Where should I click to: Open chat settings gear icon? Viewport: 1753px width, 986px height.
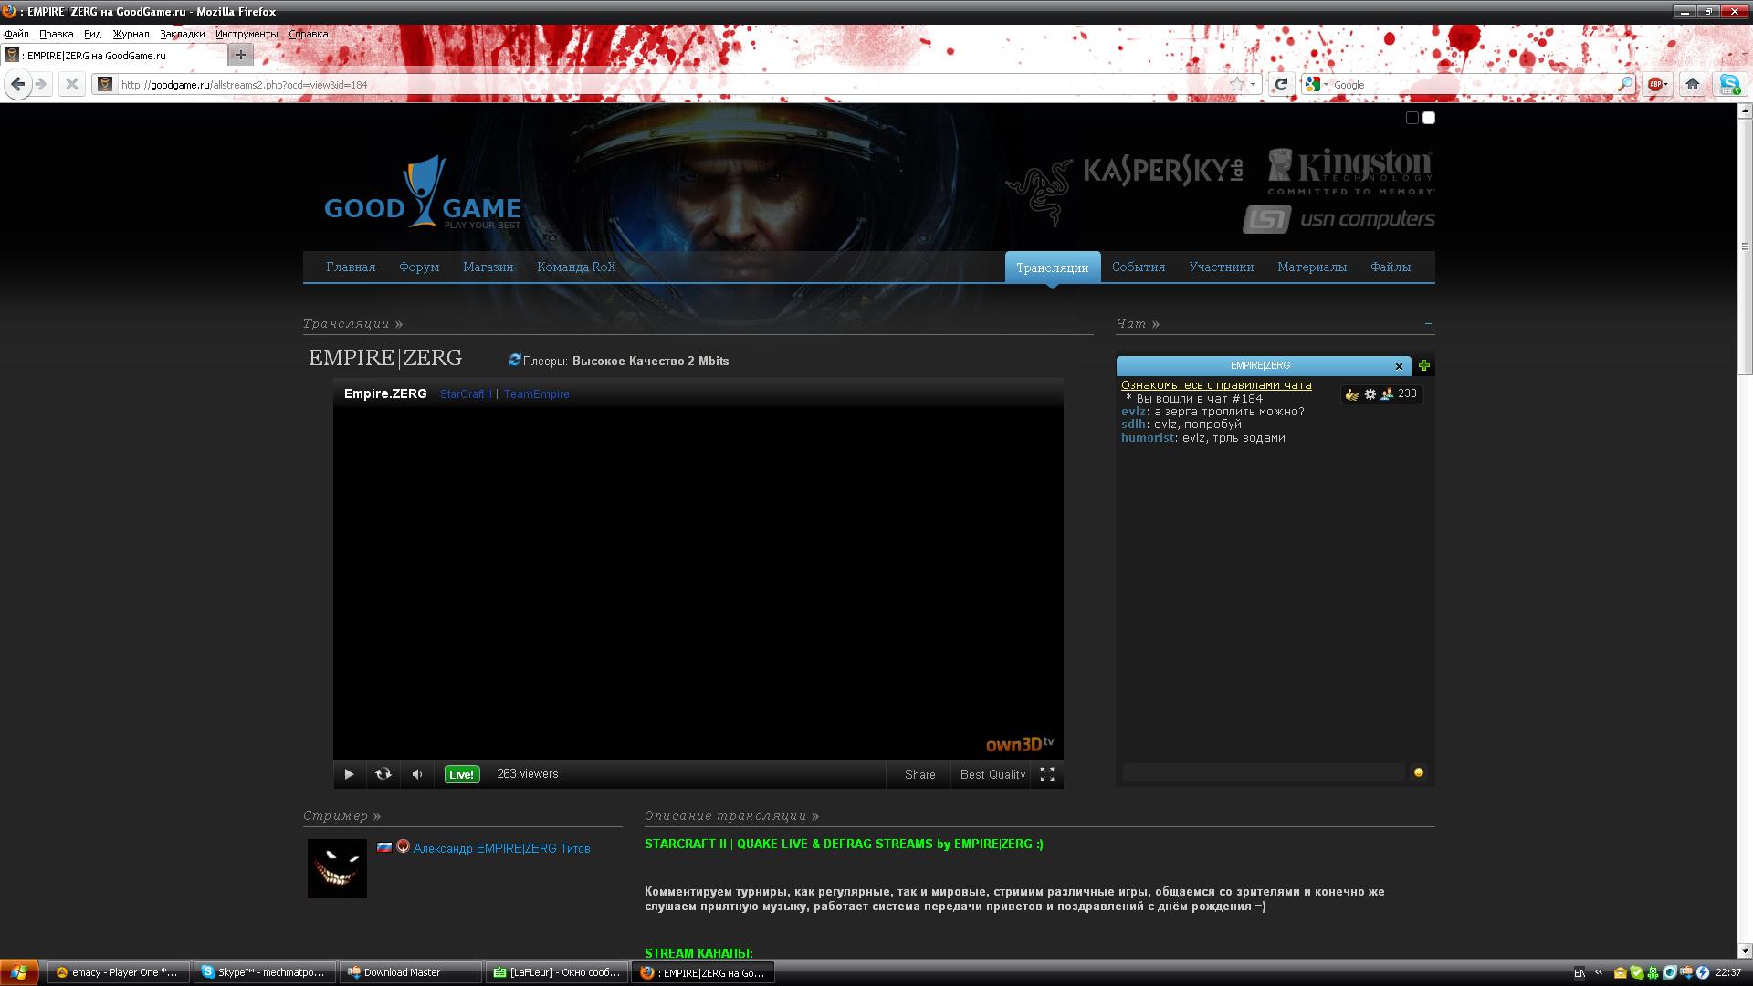[x=1370, y=394]
